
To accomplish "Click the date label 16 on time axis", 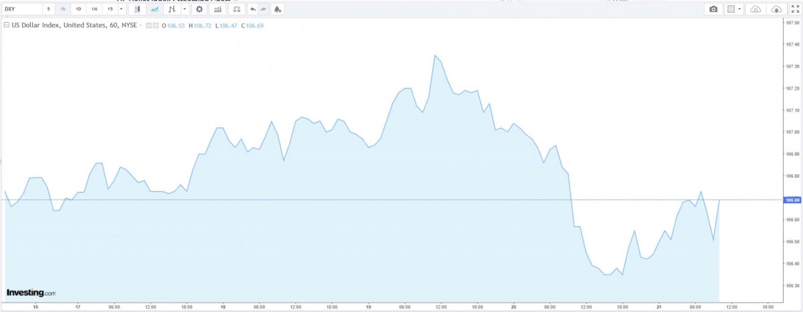I will [35, 306].
